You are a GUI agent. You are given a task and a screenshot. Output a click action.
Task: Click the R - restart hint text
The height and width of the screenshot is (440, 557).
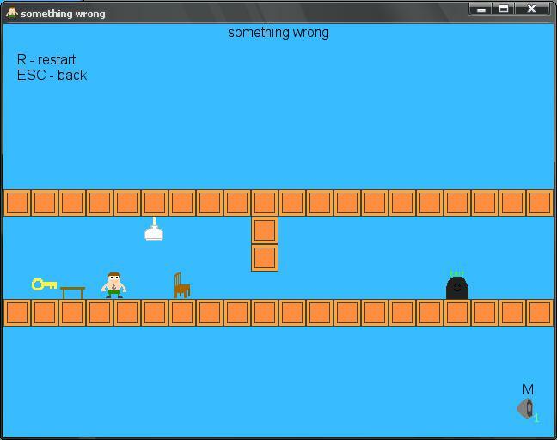tap(46, 59)
